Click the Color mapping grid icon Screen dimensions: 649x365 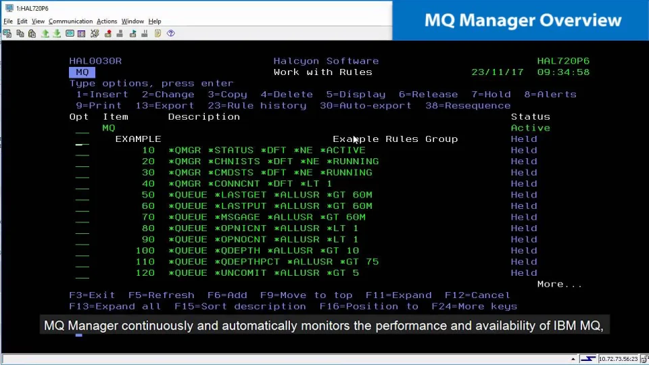point(81,34)
